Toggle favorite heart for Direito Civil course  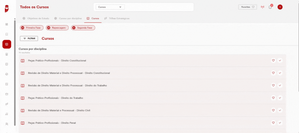coord(273,110)
